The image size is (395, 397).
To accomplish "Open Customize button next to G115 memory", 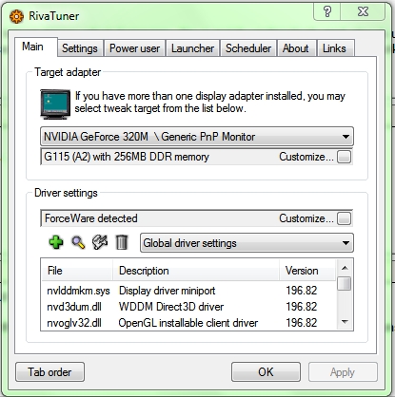I will [x=344, y=157].
